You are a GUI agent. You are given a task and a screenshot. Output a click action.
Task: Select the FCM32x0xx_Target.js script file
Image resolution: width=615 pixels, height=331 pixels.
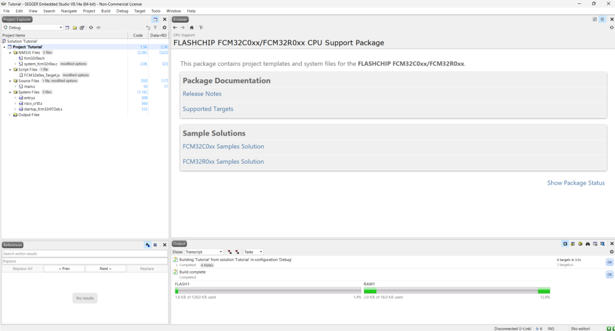(x=42, y=75)
